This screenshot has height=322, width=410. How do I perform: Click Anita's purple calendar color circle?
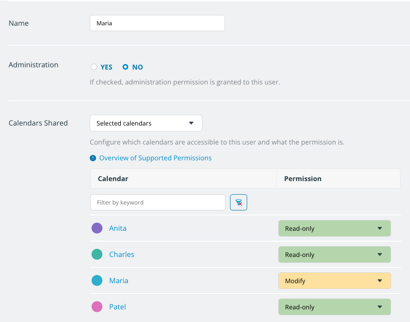(x=97, y=228)
